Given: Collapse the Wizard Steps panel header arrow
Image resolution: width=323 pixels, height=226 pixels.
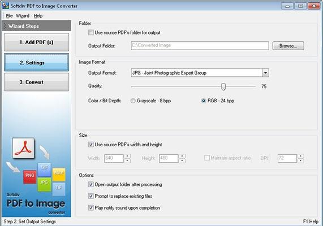Looking at the screenshot, I should [5, 26].
